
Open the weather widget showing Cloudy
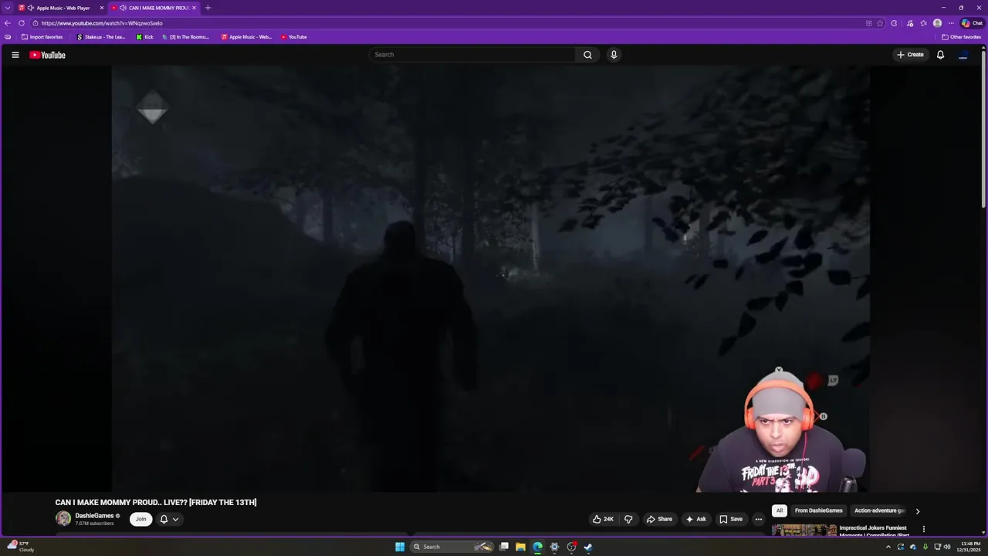point(20,547)
